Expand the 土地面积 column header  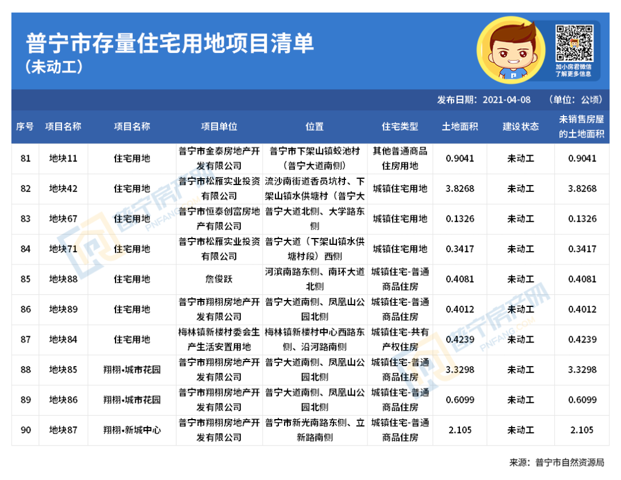click(x=460, y=126)
